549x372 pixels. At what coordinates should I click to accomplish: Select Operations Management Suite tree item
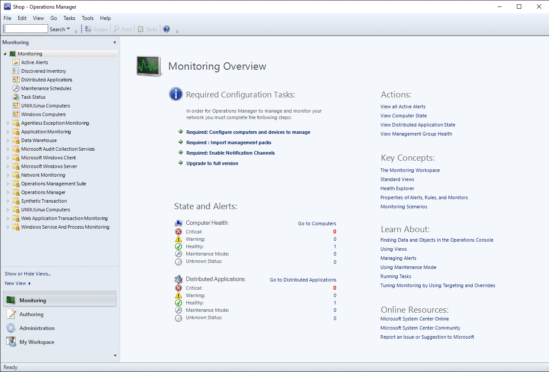pos(54,184)
